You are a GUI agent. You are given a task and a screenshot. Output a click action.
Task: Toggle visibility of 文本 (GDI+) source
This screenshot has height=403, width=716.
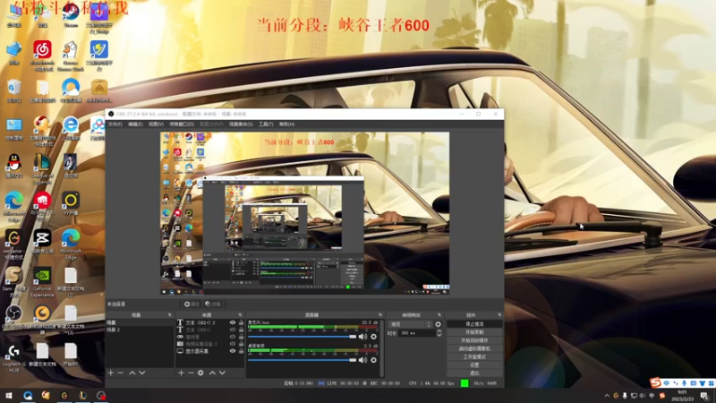233,330
